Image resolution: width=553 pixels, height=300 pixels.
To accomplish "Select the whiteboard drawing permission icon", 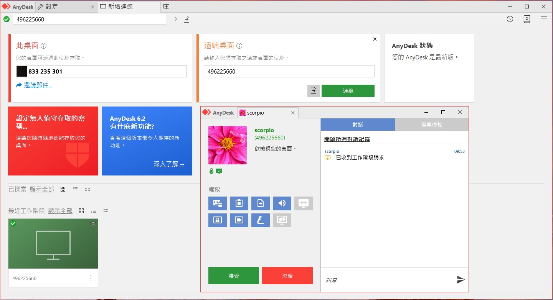I will tap(261, 220).
